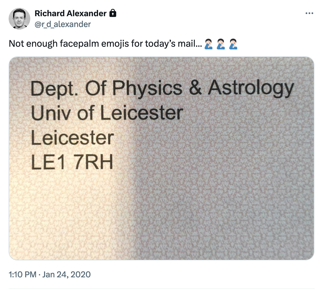Open the three-dot more options menu
Screen dimensions: 323x290
[309, 13]
